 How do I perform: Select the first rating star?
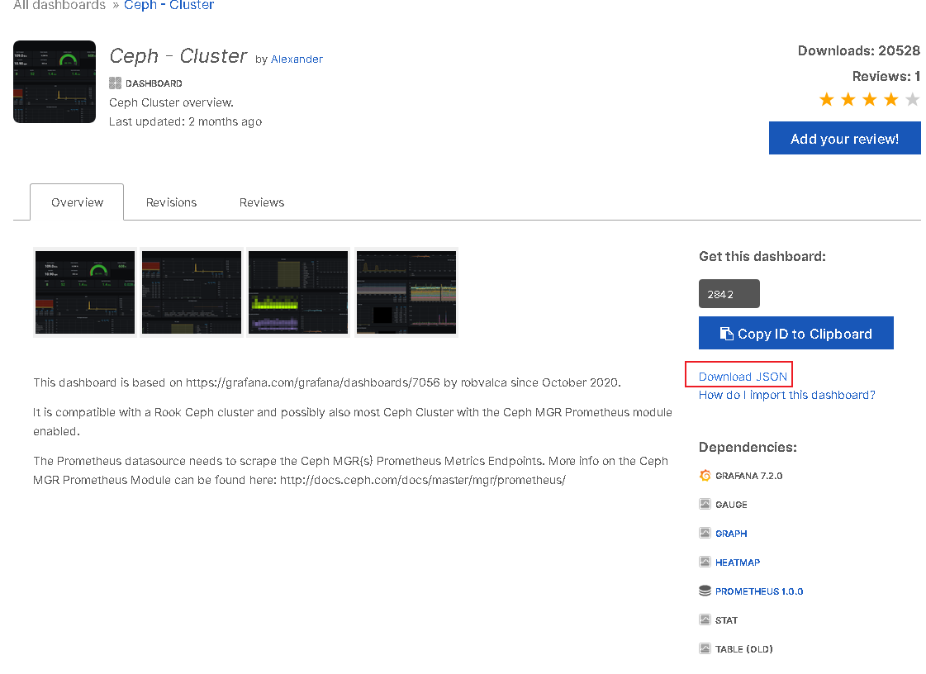click(x=827, y=99)
